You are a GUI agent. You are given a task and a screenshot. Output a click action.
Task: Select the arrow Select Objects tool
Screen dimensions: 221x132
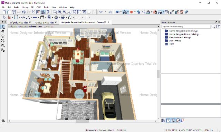click(4, 17)
